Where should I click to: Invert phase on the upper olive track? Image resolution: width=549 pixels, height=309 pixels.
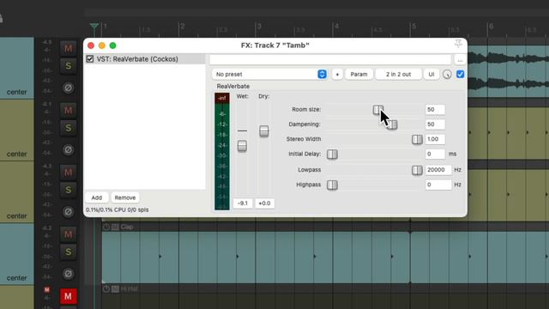pyautogui.click(x=69, y=150)
